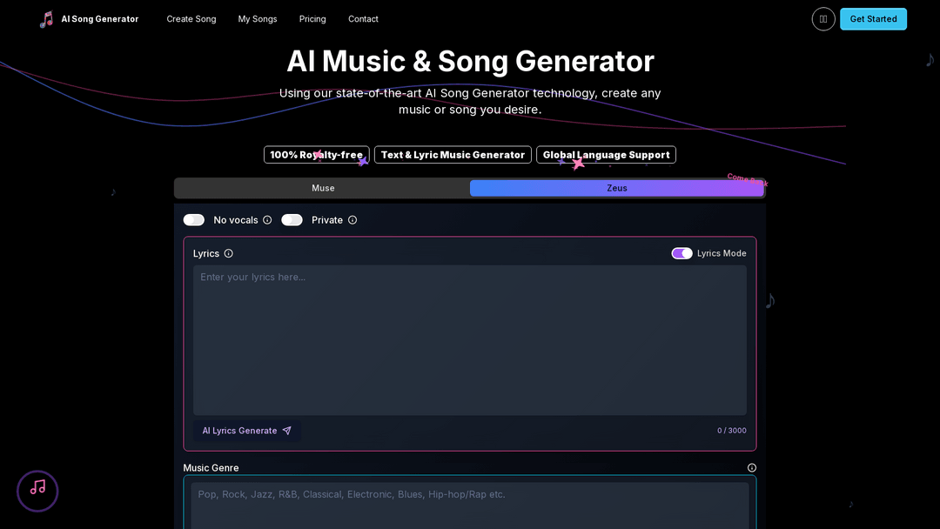Image resolution: width=940 pixels, height=529 pixels.
Task: Click the Contact navigation link
Action: pos(363,19)
